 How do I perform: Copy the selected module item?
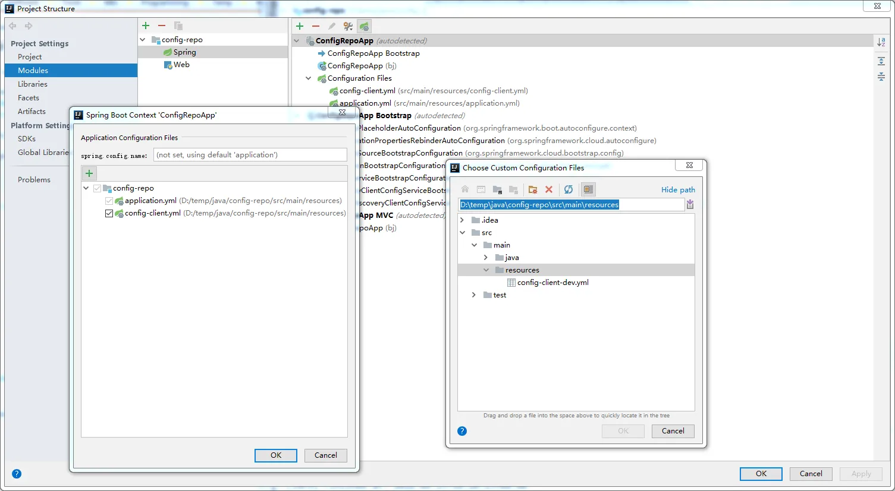(178, 26)
